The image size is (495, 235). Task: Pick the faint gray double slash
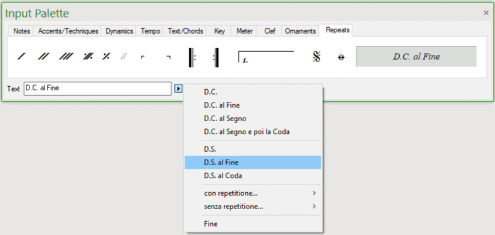click(124, 57)
